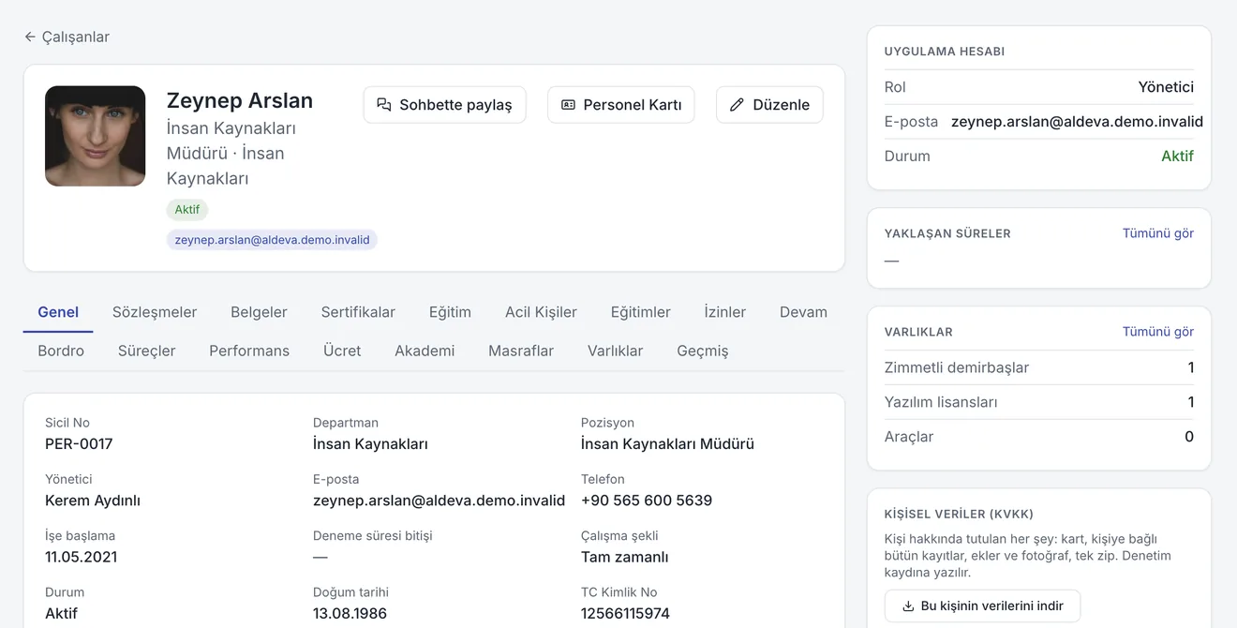Open the Eğitimler tab

tap(641, 312)
